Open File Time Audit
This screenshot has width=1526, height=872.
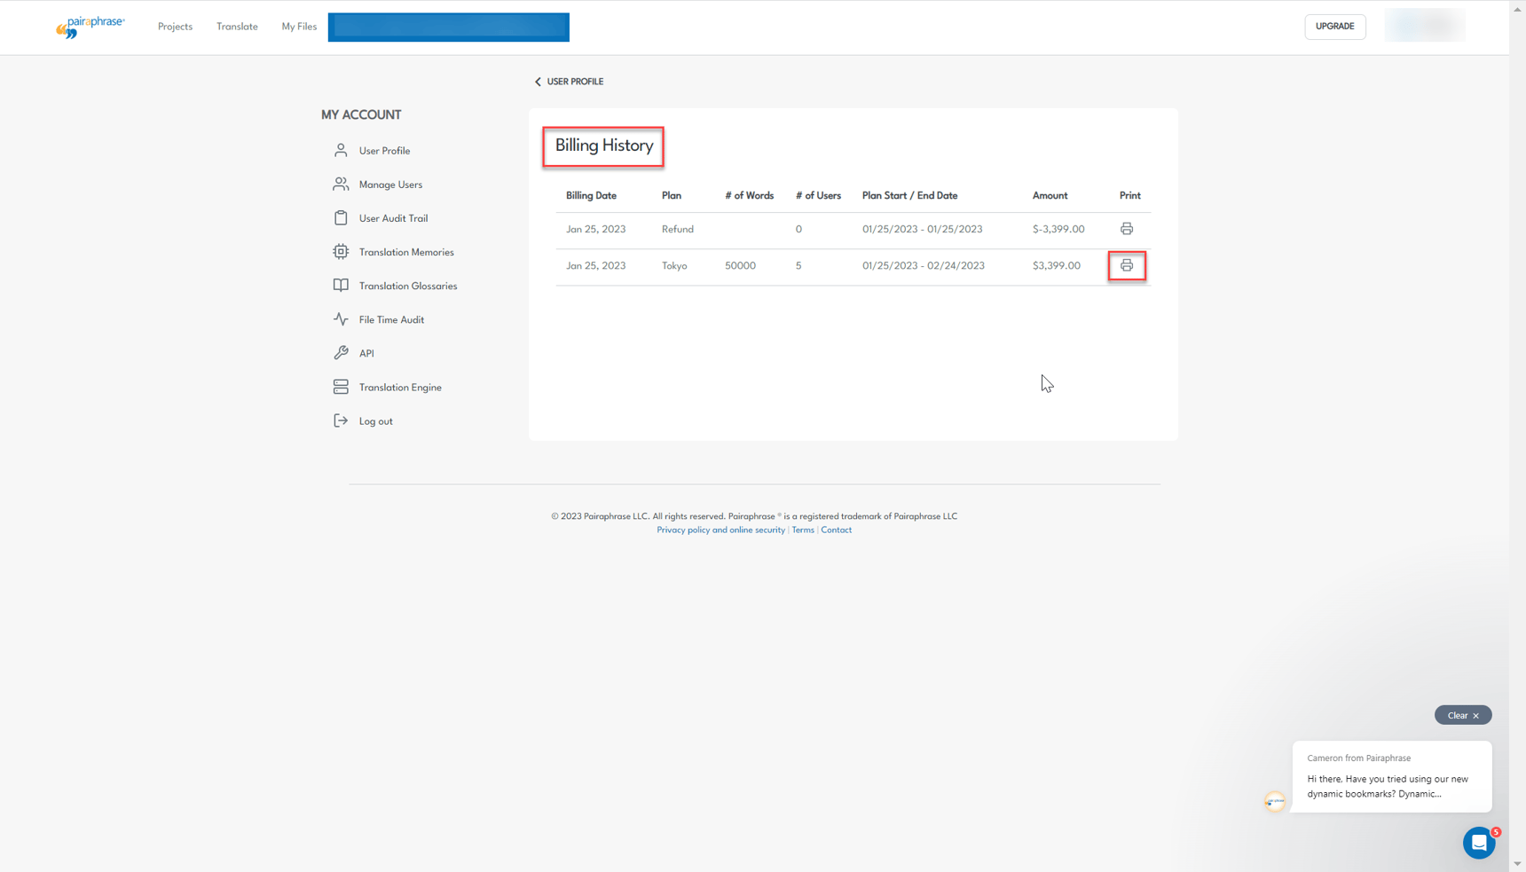tap(341, 318)
